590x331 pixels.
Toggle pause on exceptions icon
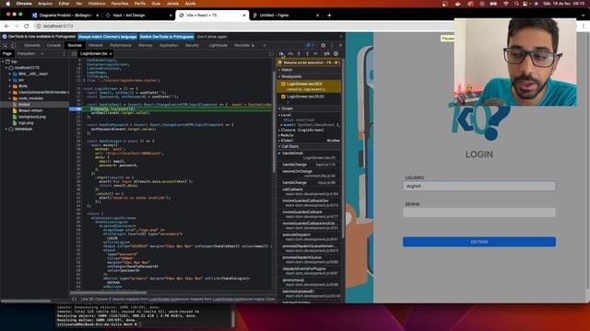click(x=336, y=54)
